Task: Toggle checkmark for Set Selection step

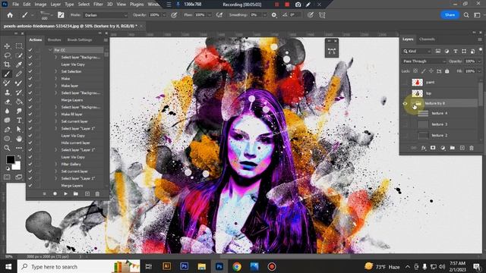Action: point(30,71)
